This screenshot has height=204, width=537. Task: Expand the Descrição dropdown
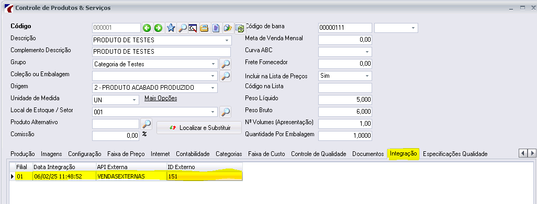click(x=227, y=40)
